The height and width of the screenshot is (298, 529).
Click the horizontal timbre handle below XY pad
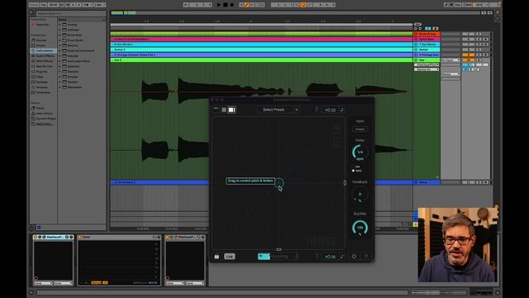(279, 249)
